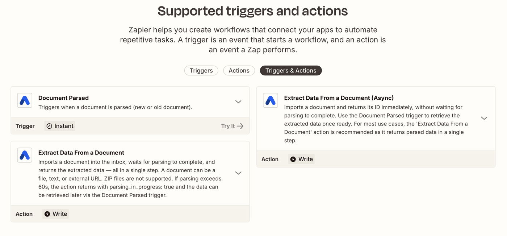Open the Extract Data From a Document title
Image resolution: width=507 pixels, height=236 pixels.
[81, 153]
